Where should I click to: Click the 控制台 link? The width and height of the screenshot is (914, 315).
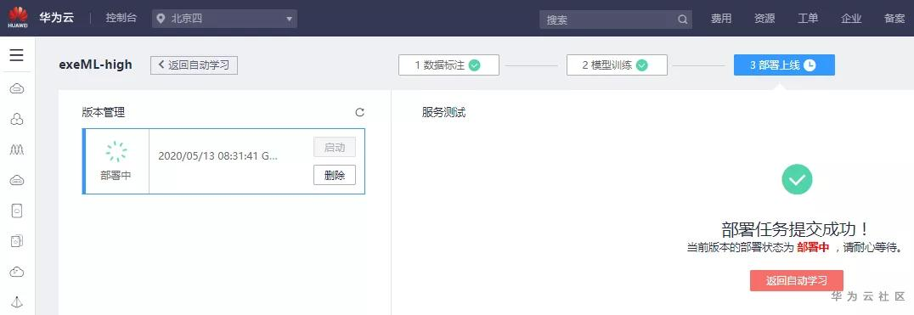click(x=121, y=18)
